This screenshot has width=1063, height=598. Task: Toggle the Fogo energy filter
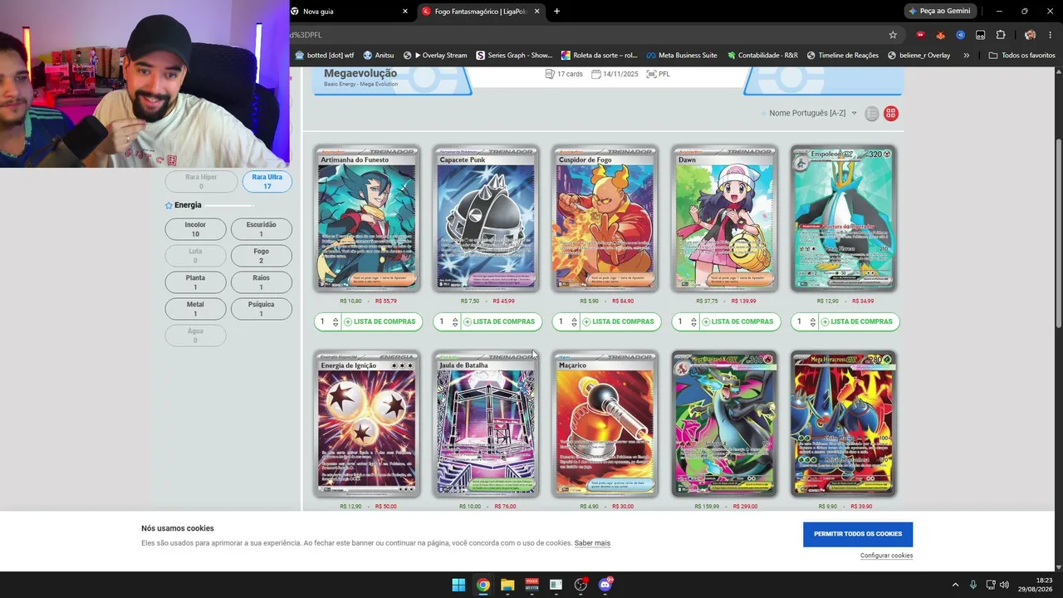[262, 256]
